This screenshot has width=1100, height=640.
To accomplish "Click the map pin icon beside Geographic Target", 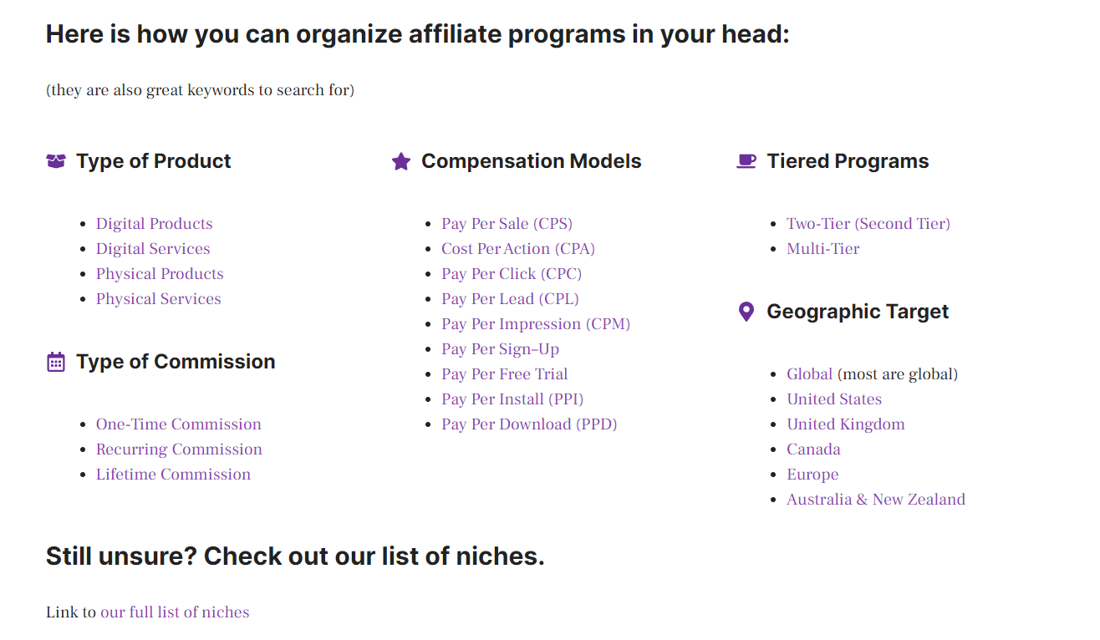I will [746, 312].
